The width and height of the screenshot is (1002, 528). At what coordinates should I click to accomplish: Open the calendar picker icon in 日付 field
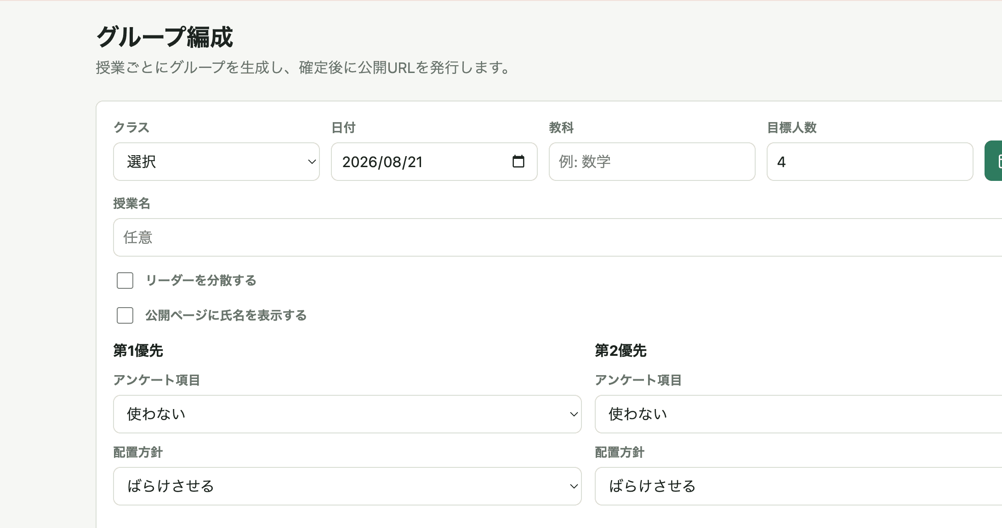[518, 162]
